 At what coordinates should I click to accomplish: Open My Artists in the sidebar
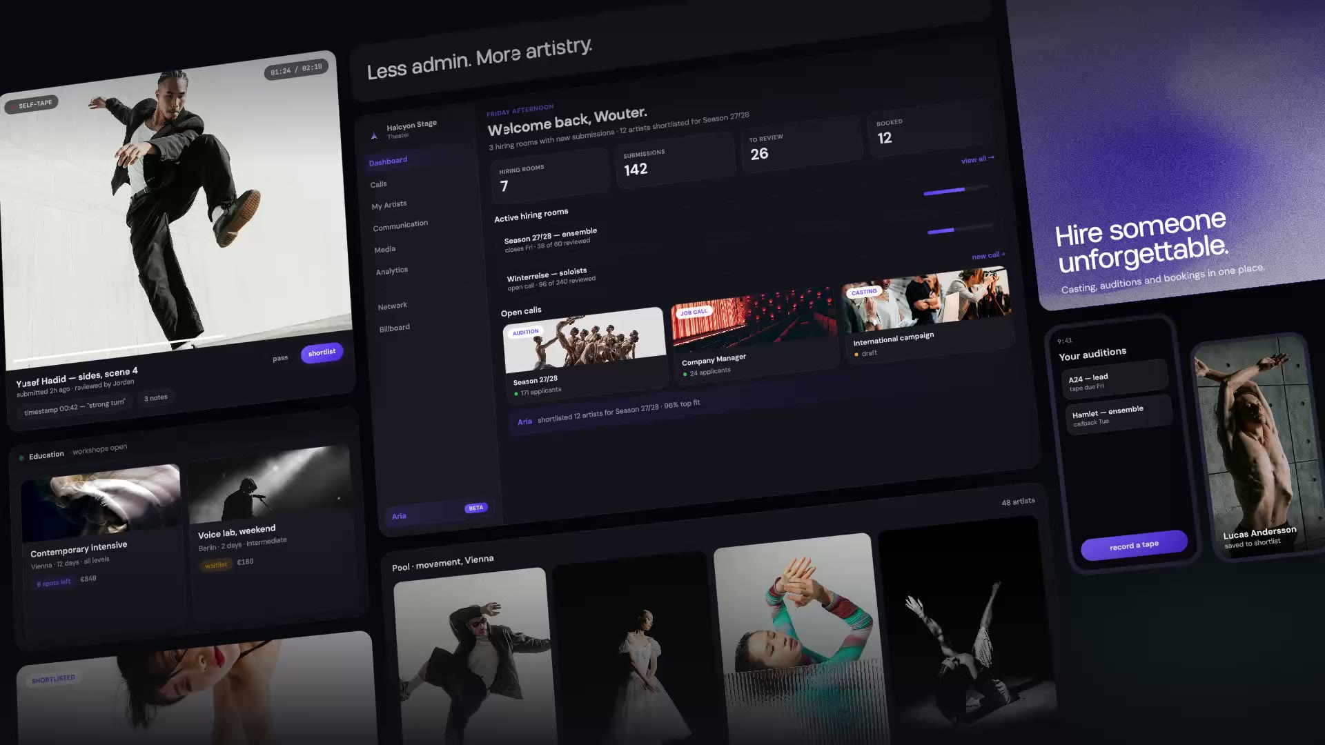(389, 205)
